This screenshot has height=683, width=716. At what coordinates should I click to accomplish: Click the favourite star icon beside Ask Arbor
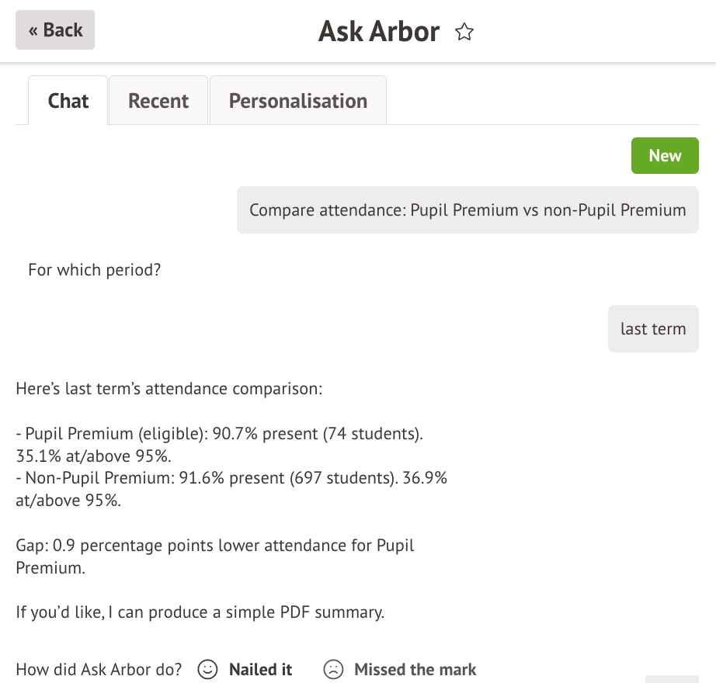(464, 32)
